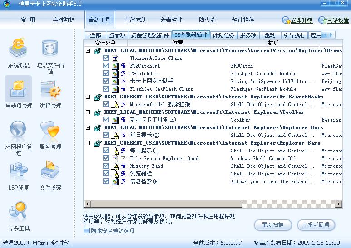Uncheck the File Search Explorer Band checkbox

(x=106, y=158)
